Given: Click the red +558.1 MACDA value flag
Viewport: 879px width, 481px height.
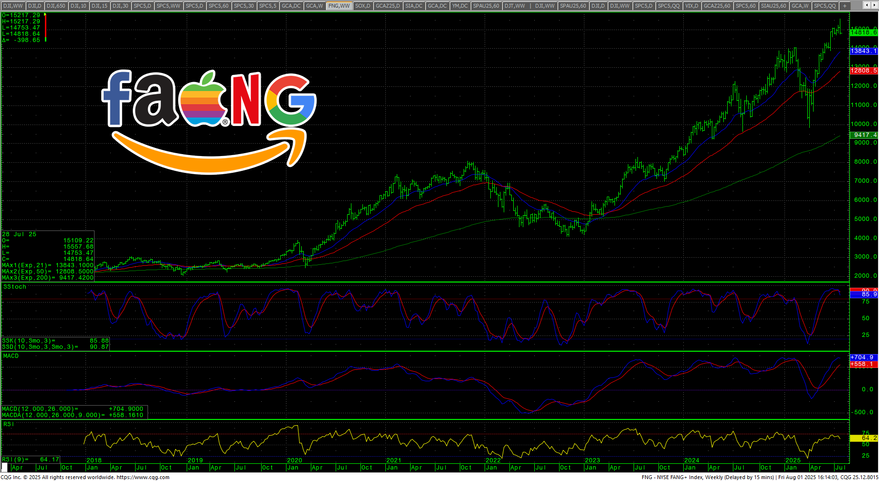Looking at the screenshot, I should point(864,364).
